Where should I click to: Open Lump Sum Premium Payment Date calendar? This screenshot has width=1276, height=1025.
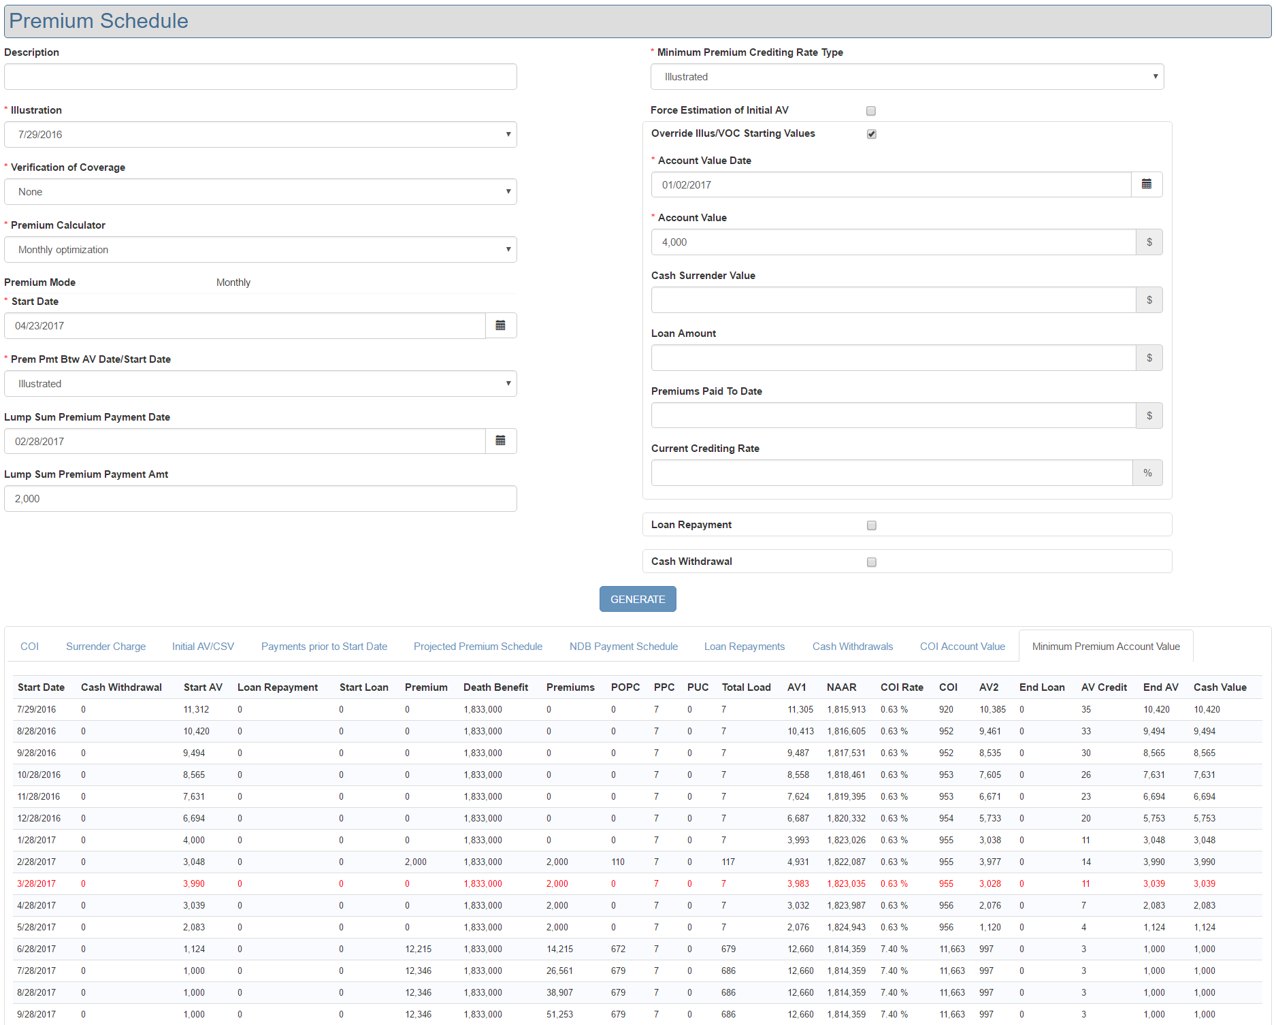(x=500, y=441)
